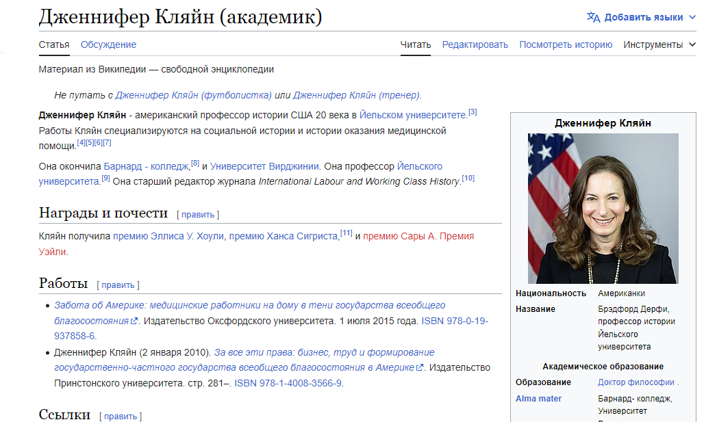
Task: Open the Редактировать tab
Action: click(475, 44)
